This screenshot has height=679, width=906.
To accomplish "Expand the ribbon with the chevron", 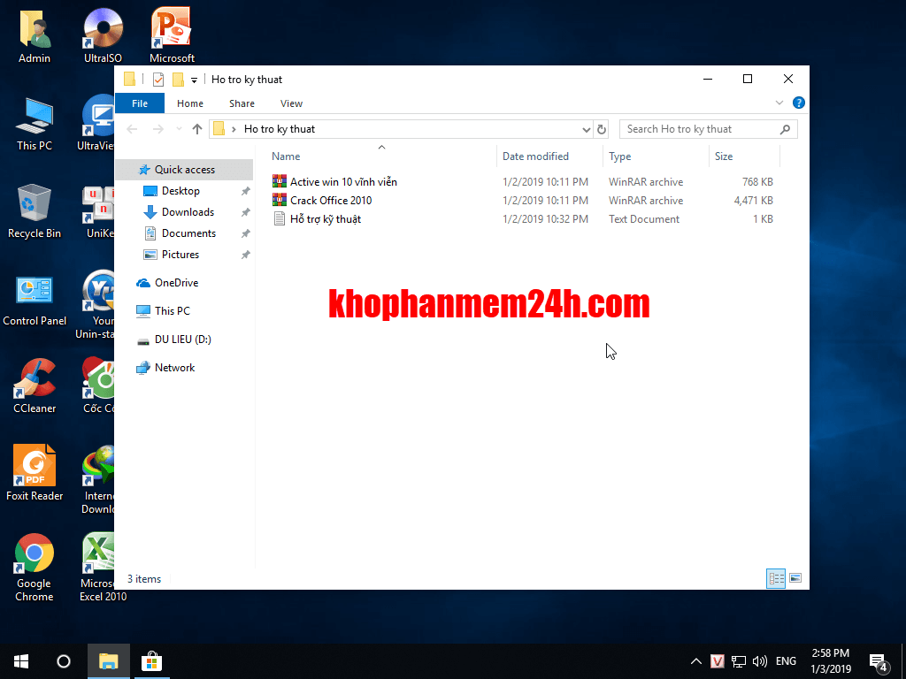I will coord(779,103).
